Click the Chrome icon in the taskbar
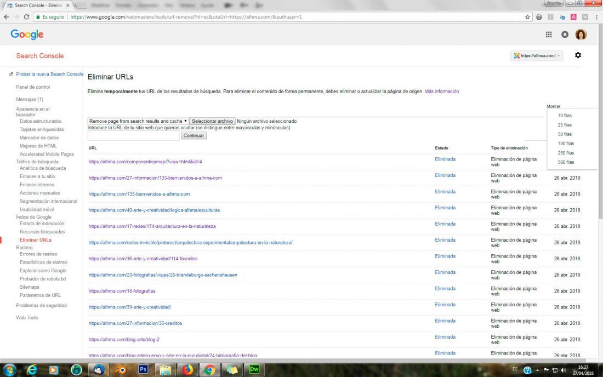 [209, 370]
